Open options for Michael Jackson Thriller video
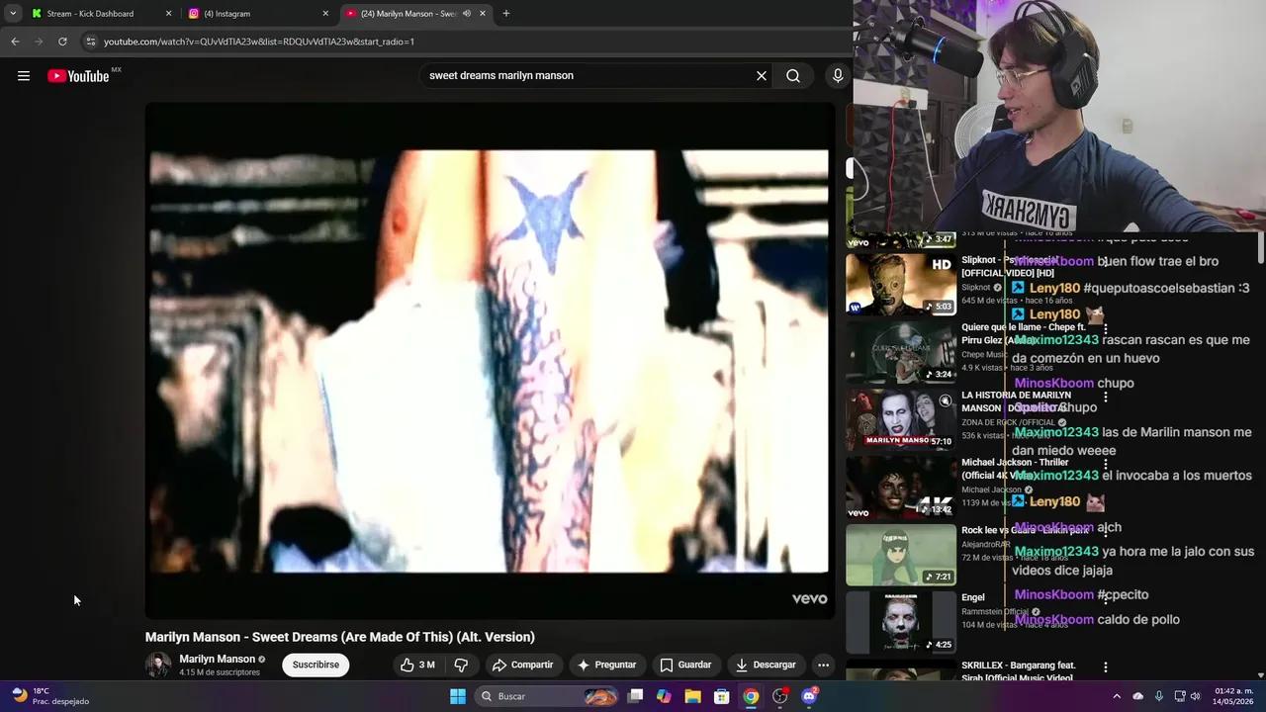Screen dimensions: 1266x712 click(1105, 464)
